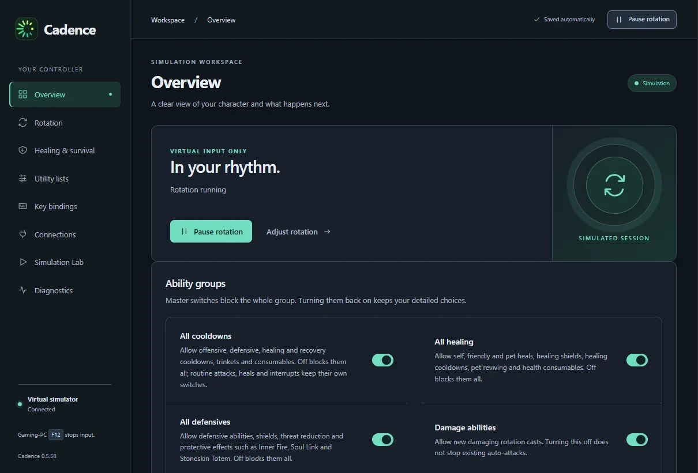The height and width of the screenshot is (473, 698).
Task: Click the Rotation cycle icon in sidebar
Action: pos(23,123)
